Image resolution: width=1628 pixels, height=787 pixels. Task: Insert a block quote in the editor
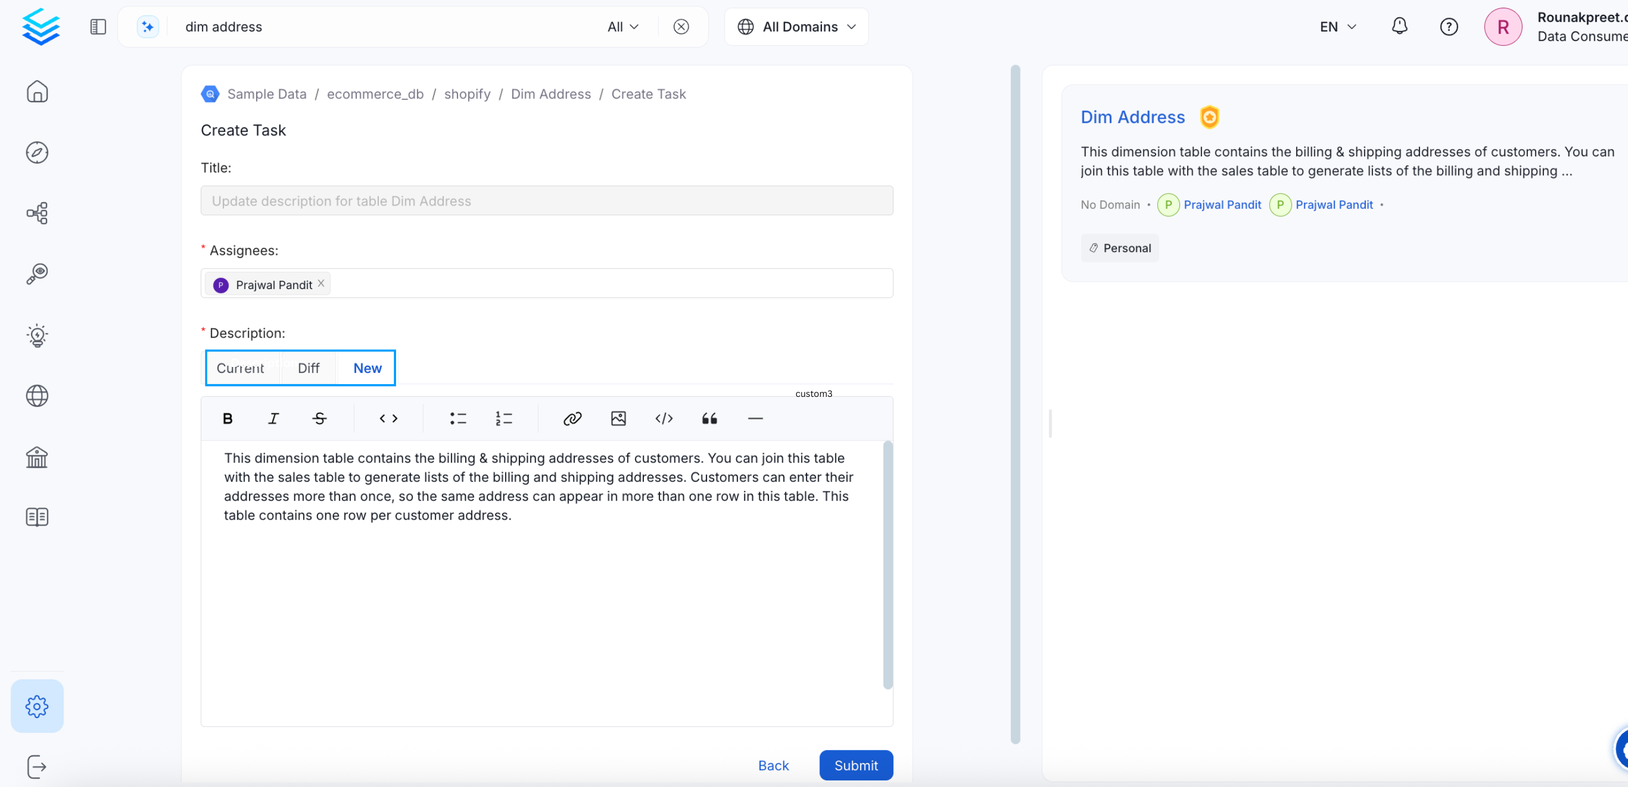pyautogui.click(x=709, y=418)
